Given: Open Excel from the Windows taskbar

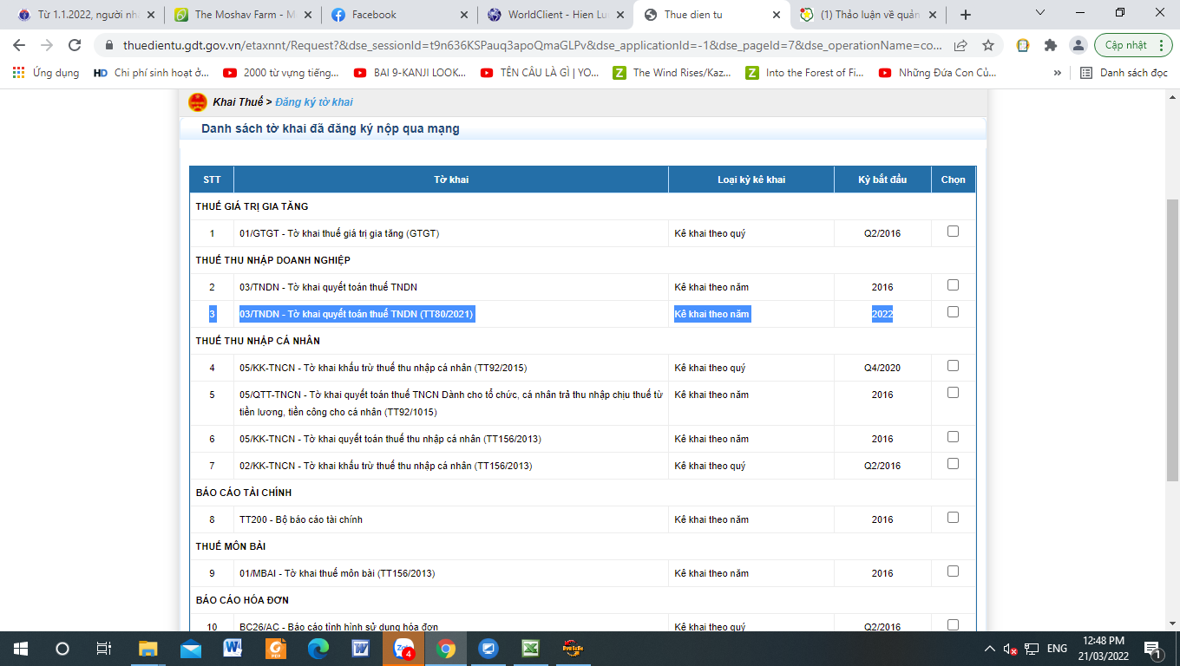Looking at the screenshot, I should (530, 648).
